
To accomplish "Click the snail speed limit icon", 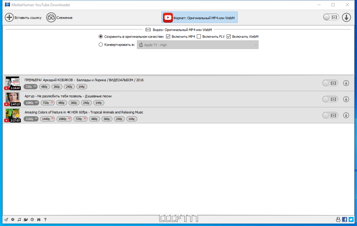I will pyautogui.click(x=26, y=219).
